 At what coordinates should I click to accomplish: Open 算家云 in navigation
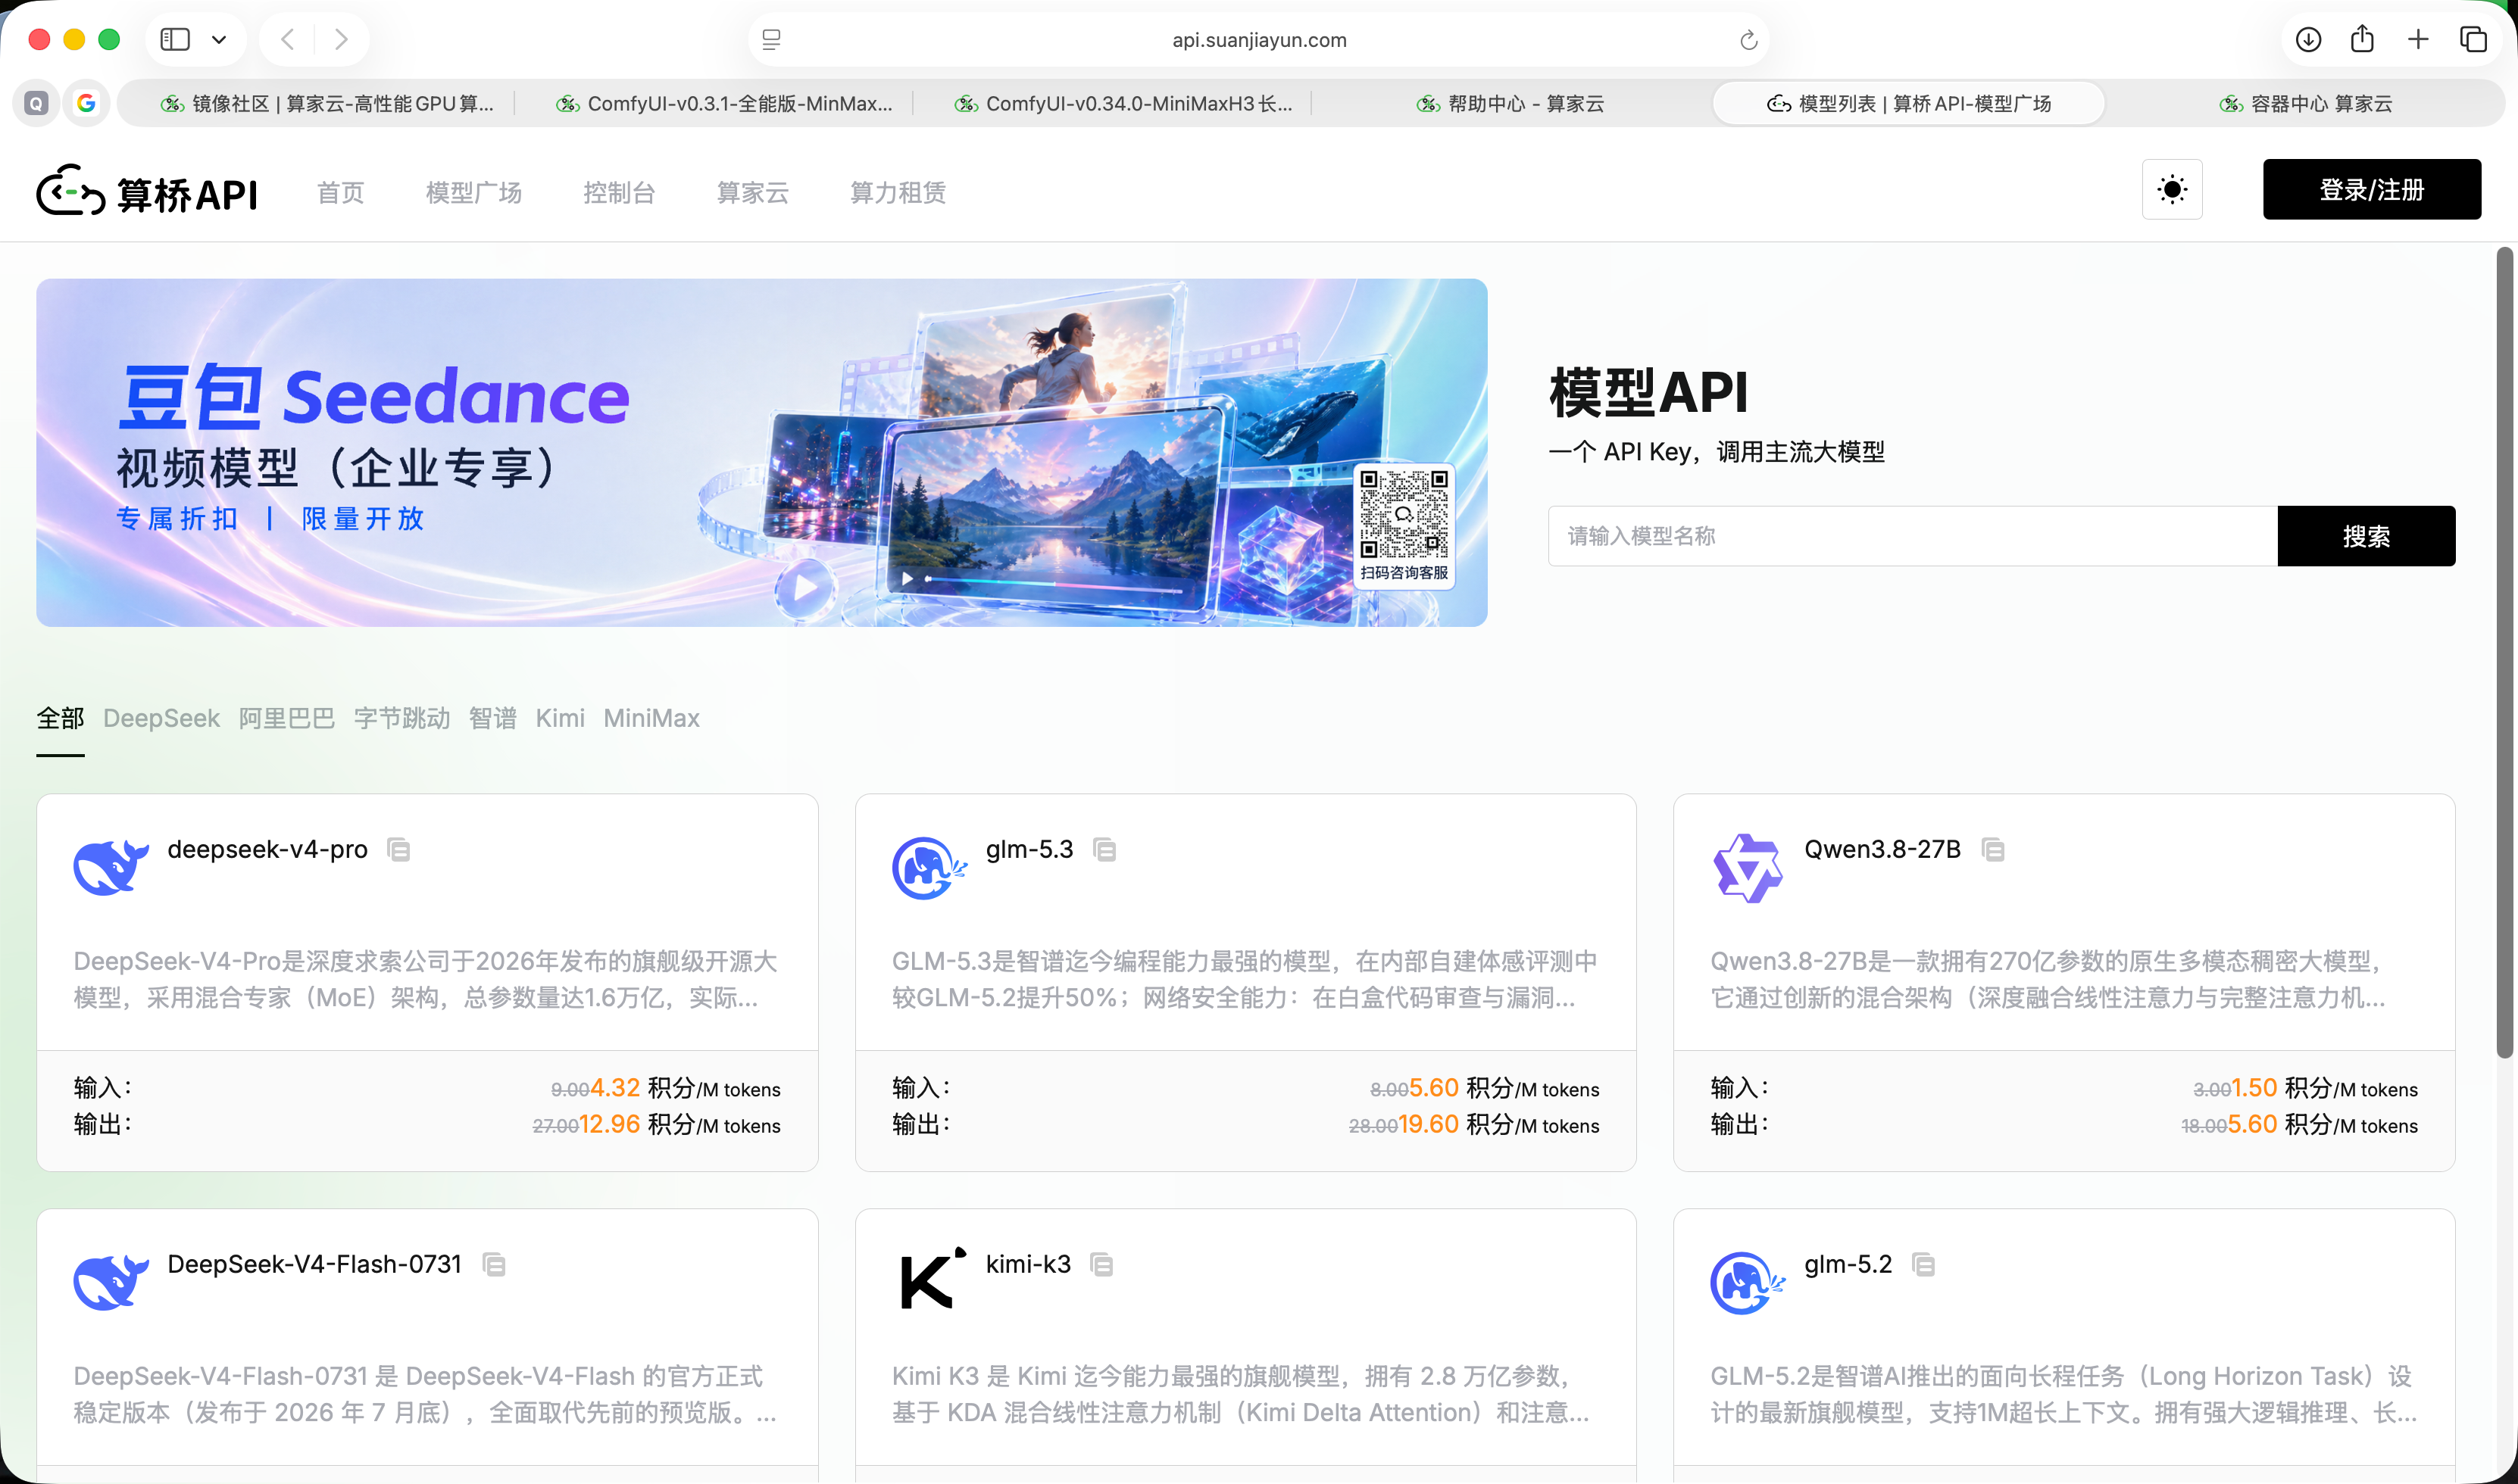pos(752,192)
